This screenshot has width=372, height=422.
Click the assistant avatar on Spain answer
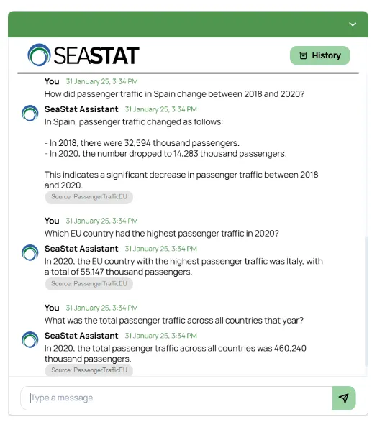coord(30,113)
